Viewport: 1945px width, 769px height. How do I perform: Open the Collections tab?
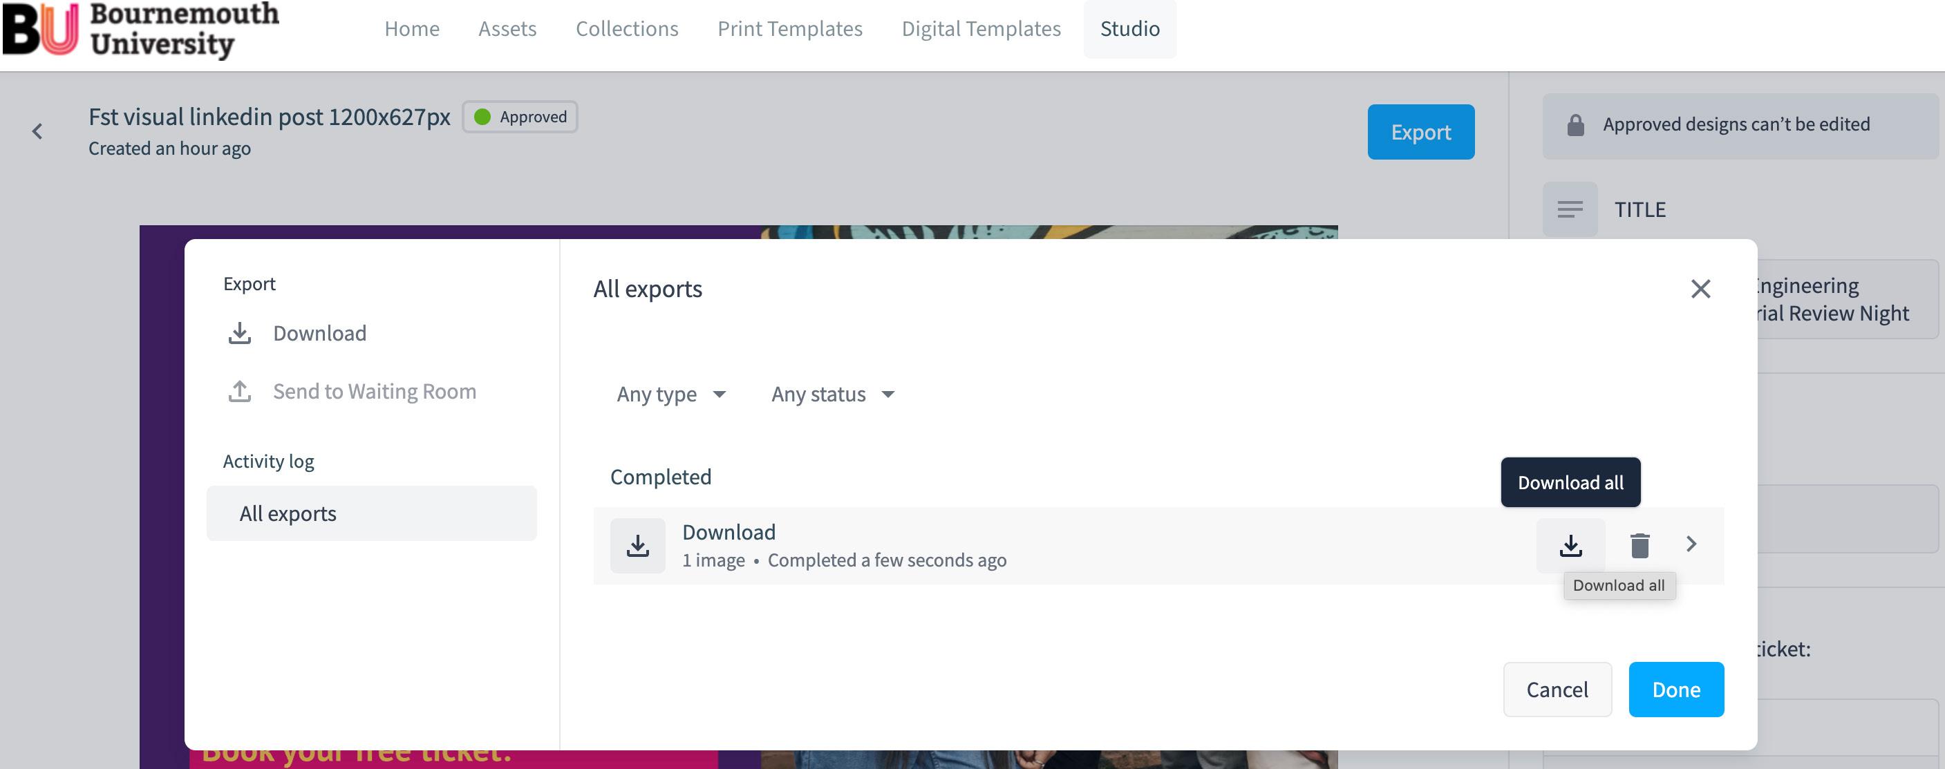627,29
